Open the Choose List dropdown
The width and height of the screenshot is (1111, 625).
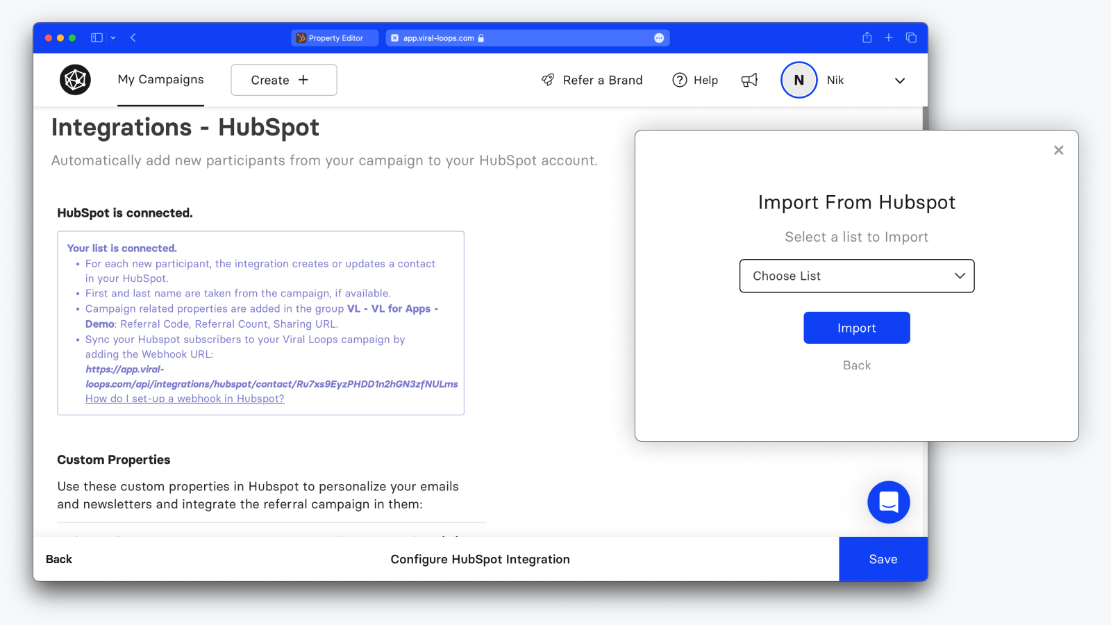[x=857, y=276]
